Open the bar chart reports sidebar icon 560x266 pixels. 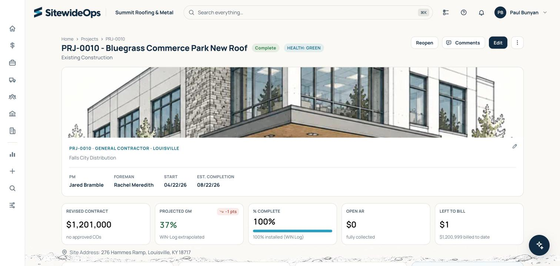12,154
